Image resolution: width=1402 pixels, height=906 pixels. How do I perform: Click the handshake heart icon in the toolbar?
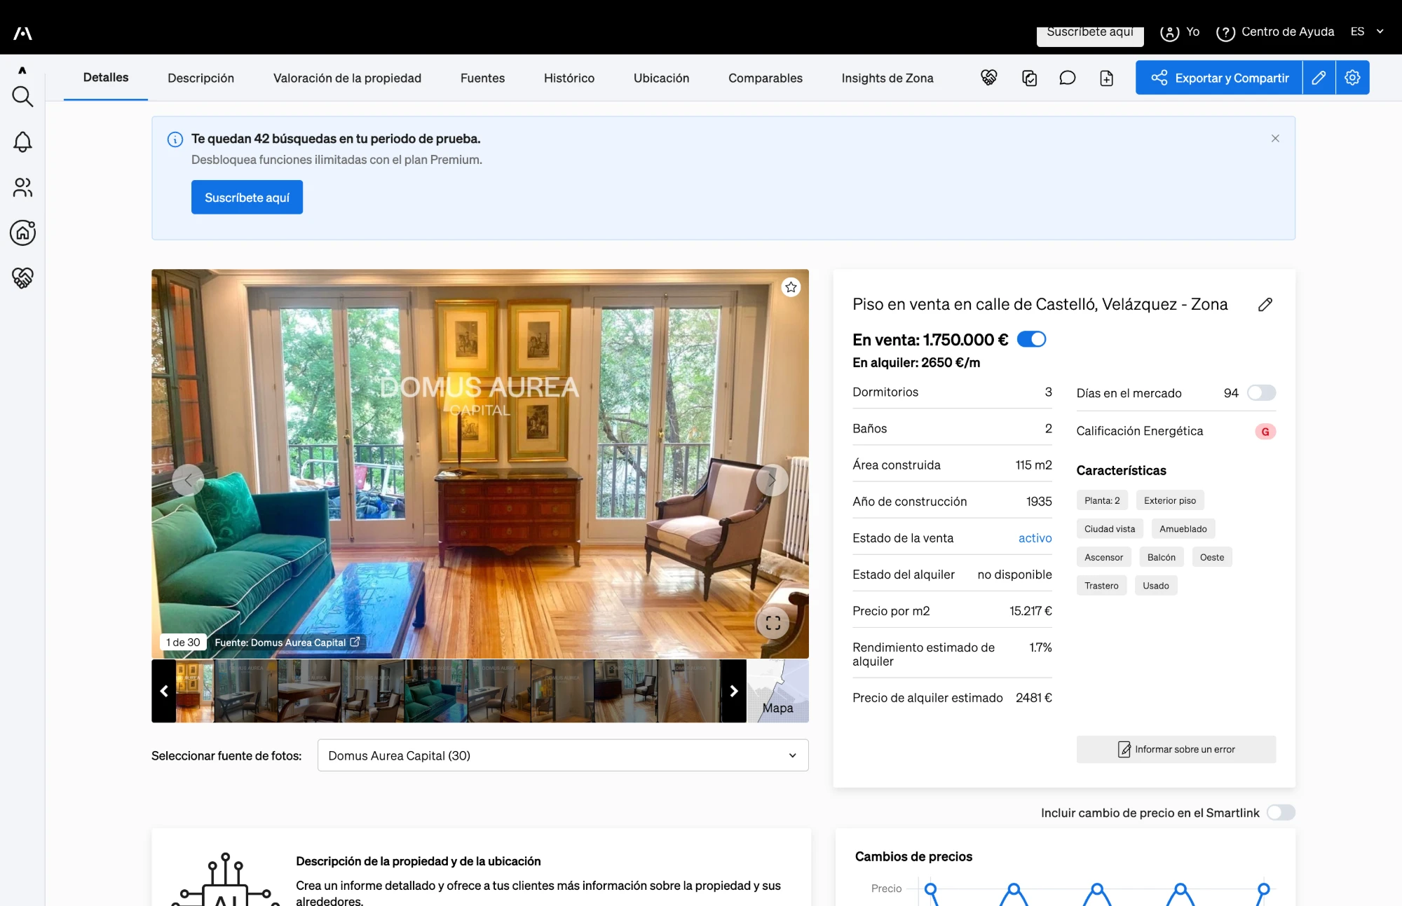click(988, 78)
